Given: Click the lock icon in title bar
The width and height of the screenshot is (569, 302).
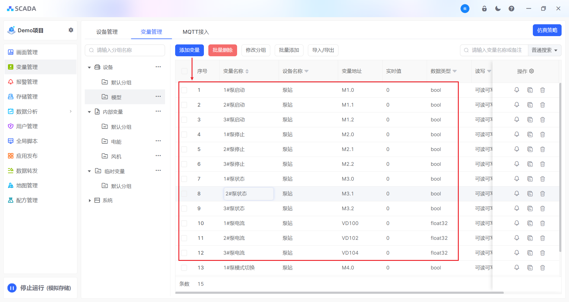Looking at the screenshot, I should point(484,9).
